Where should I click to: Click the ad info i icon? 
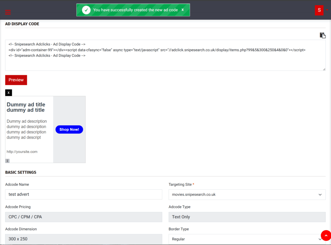7,161
